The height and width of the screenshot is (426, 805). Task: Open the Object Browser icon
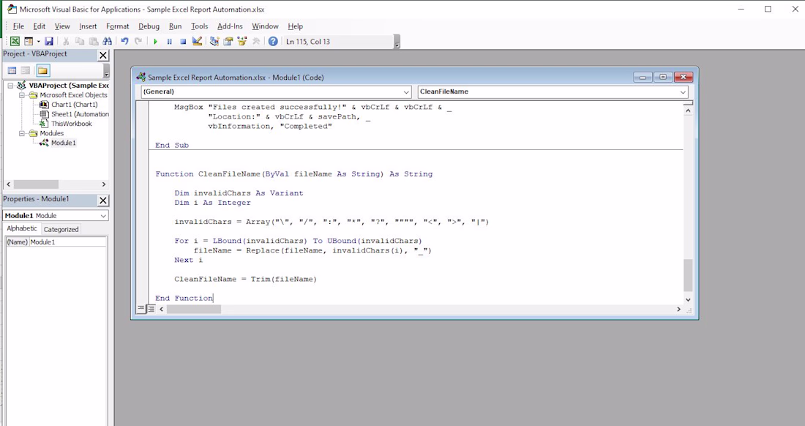click(242, 42)
